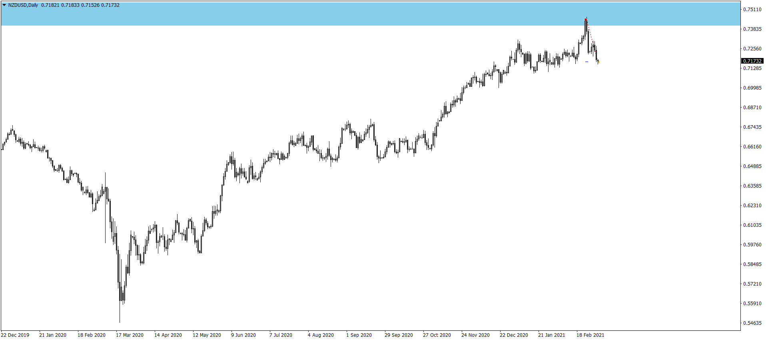Click price level 0.64885 on scale
766x340 pixels.
pos(752,166)
